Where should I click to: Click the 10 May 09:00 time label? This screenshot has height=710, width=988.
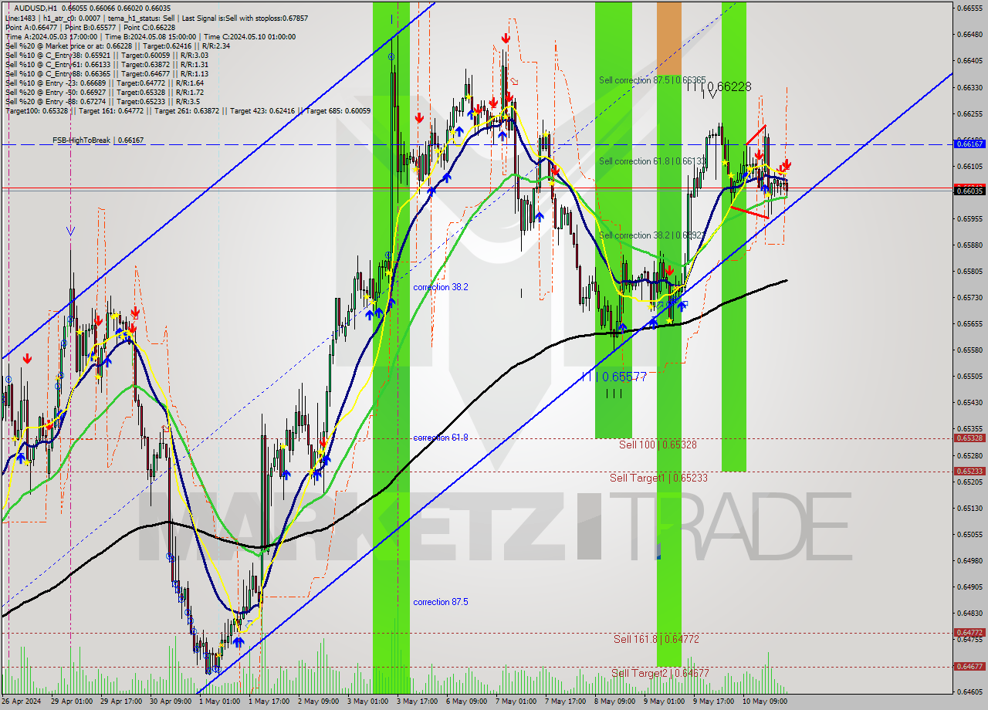click(763, 702)
